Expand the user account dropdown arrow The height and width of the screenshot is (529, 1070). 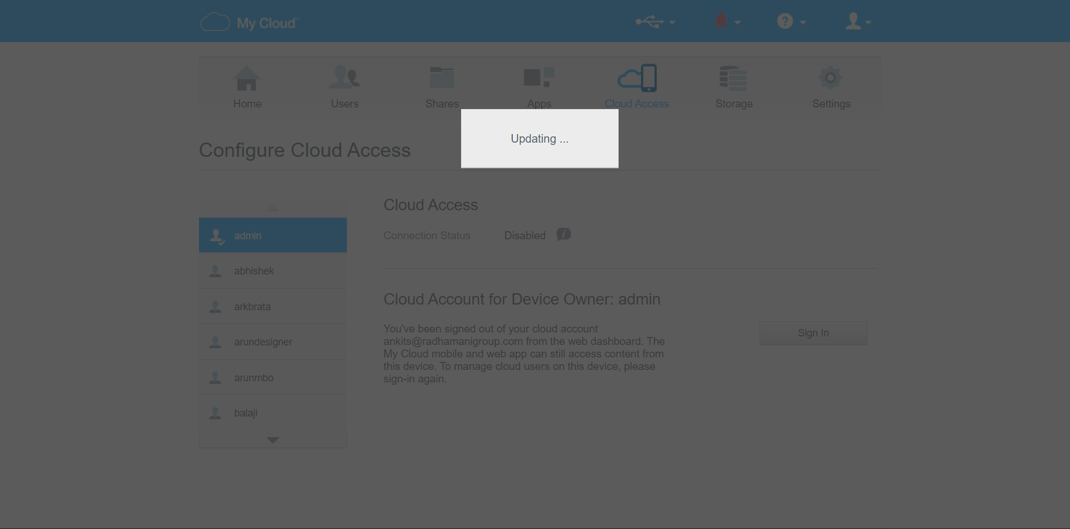(868, 23)
